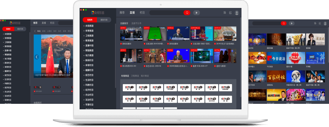
Task: Open CCTV12 tea cup thumbnail
Action: (225, 34)
